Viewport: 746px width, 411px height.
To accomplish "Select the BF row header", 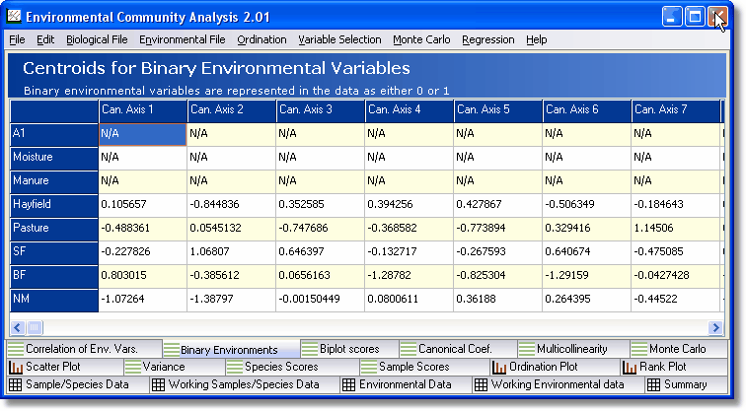I will click(54, 277).
